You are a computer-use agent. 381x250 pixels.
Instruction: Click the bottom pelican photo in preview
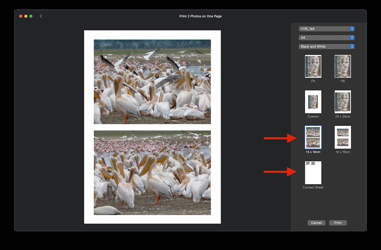pos(152,173)
